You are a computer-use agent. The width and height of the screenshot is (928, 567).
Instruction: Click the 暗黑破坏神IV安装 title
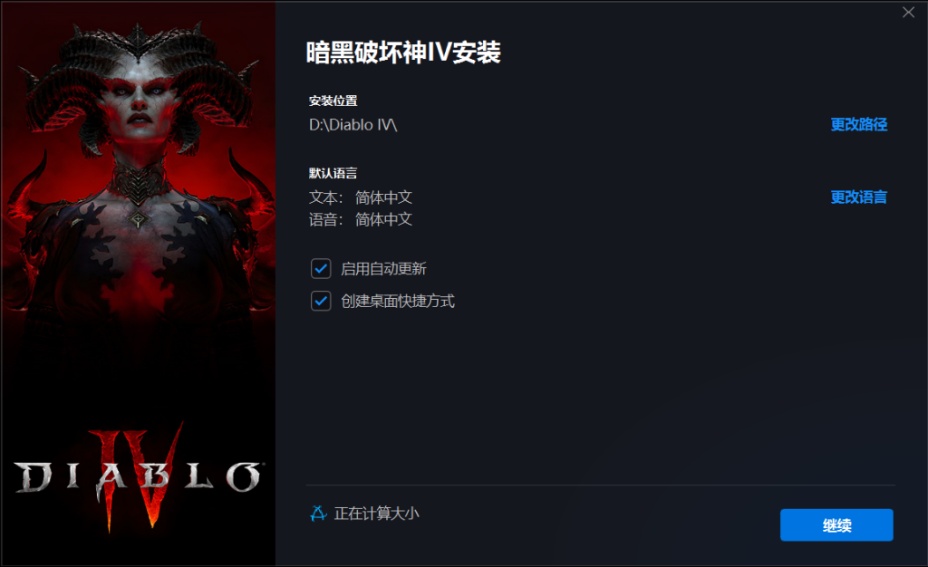pos(403,52)
